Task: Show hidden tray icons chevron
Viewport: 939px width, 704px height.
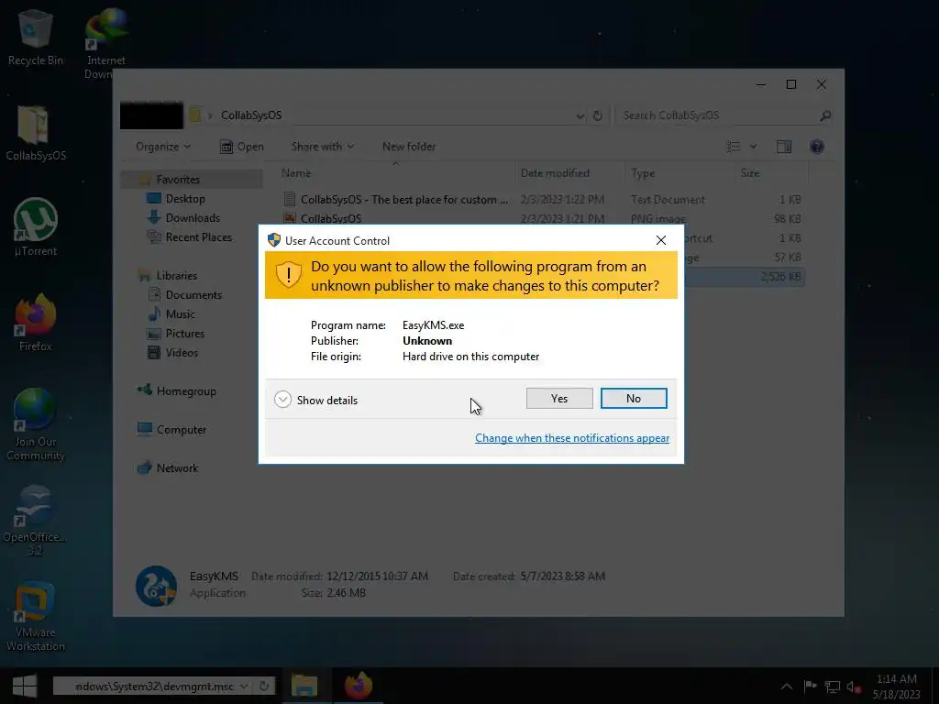Action: pos(787,687)
